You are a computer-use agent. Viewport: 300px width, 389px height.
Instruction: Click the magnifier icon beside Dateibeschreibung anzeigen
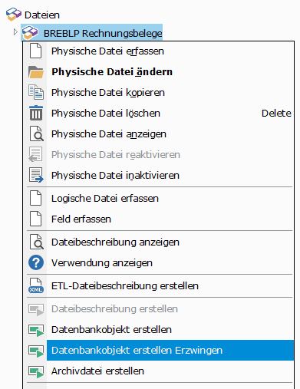click(x=37, y=242)
